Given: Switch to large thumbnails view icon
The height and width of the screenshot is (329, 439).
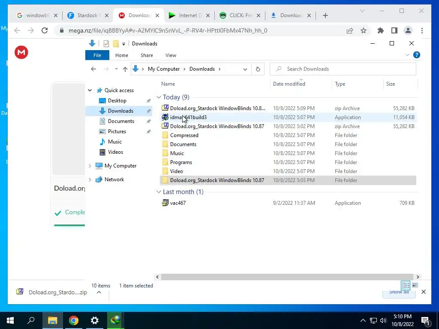Looking at the screenshot, I should (415, 285).
